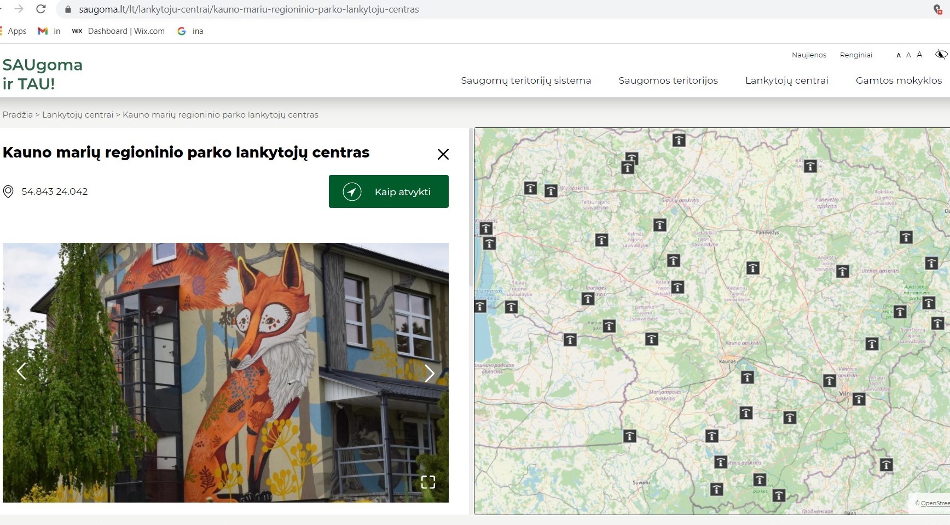950x525 pixels.
Task: Select the map marker near Panevėžys
Action: (753, 268)
